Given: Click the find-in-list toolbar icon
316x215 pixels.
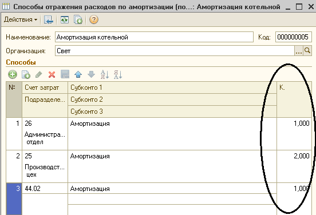Looking at the screenshot, I should (49, 20).
